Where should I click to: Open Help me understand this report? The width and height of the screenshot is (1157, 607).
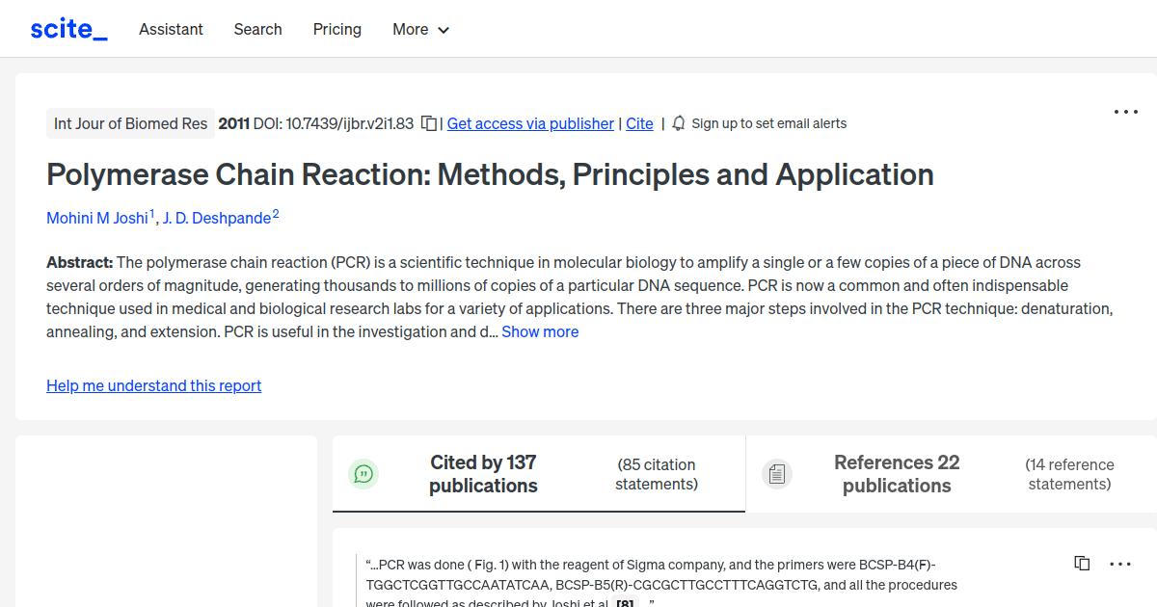[153, 385]
